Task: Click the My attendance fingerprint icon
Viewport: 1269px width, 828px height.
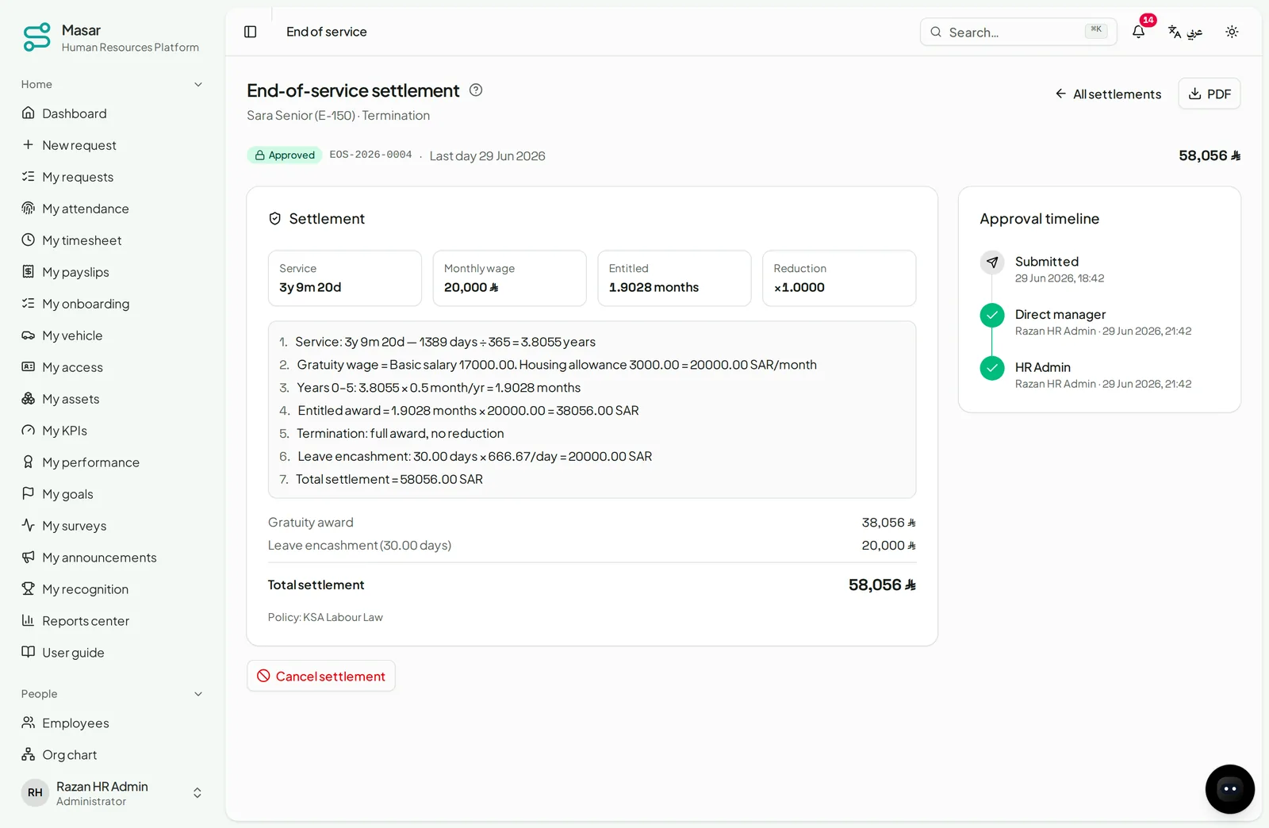Action: [29, 209]
